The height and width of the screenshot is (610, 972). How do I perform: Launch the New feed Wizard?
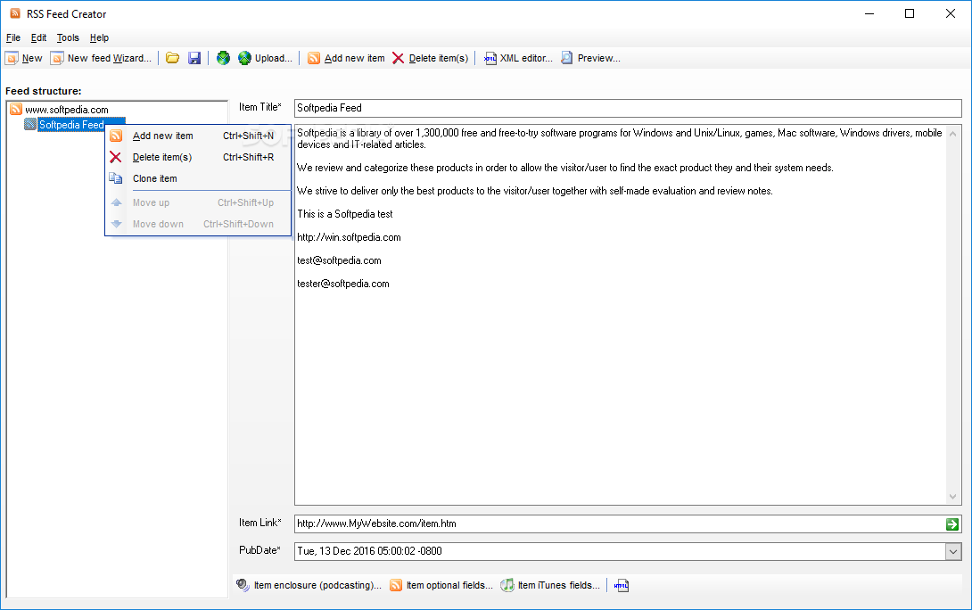point(101,58)
